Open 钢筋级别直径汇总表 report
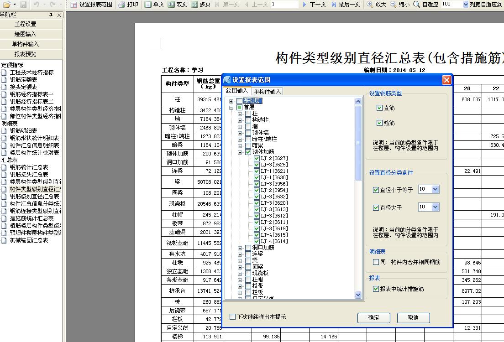 point(34,196)
